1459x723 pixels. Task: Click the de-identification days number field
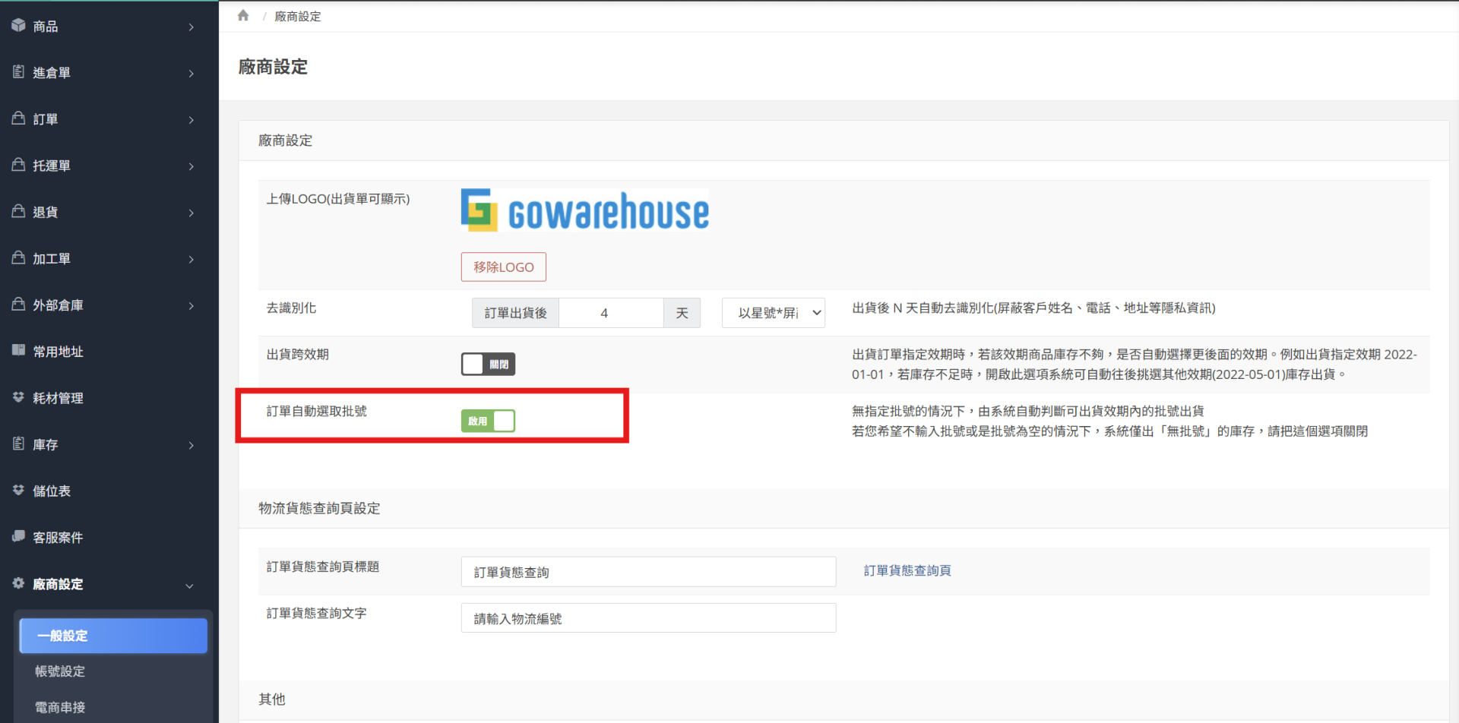coord(610,313)
